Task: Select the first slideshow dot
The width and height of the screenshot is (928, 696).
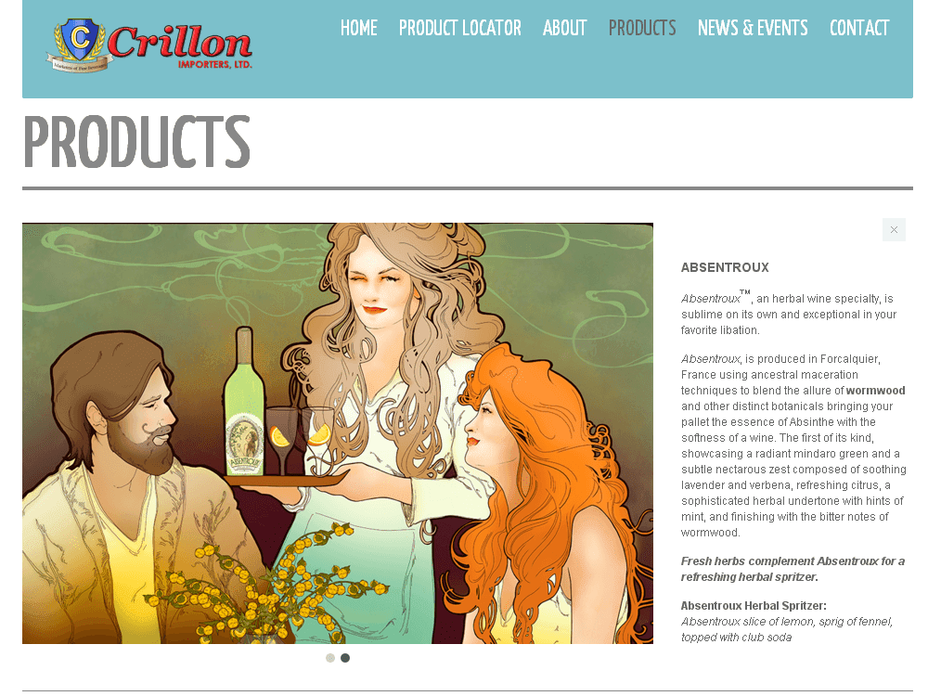Action: tap(330, 658)
